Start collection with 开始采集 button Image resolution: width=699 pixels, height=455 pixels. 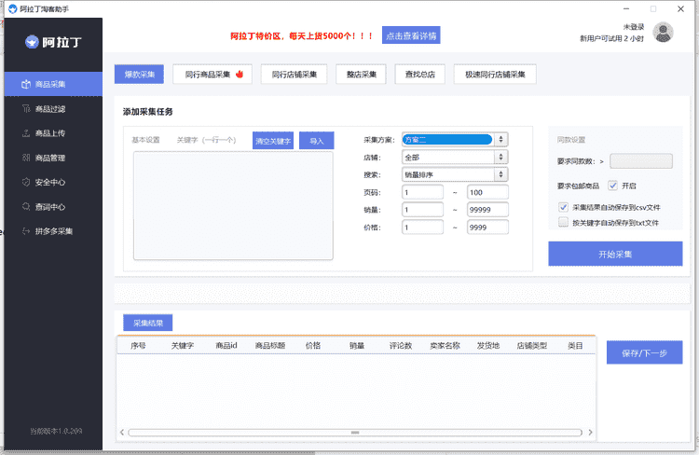coord(615,254)
